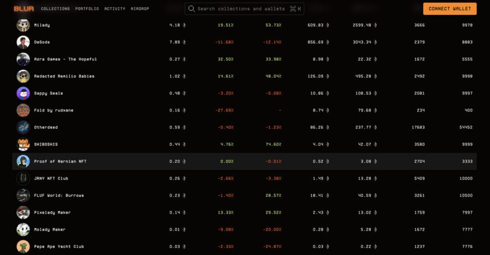490x255 pixels.
Task: Click the Fold by rudxane avatar
Action: (23, 110)
